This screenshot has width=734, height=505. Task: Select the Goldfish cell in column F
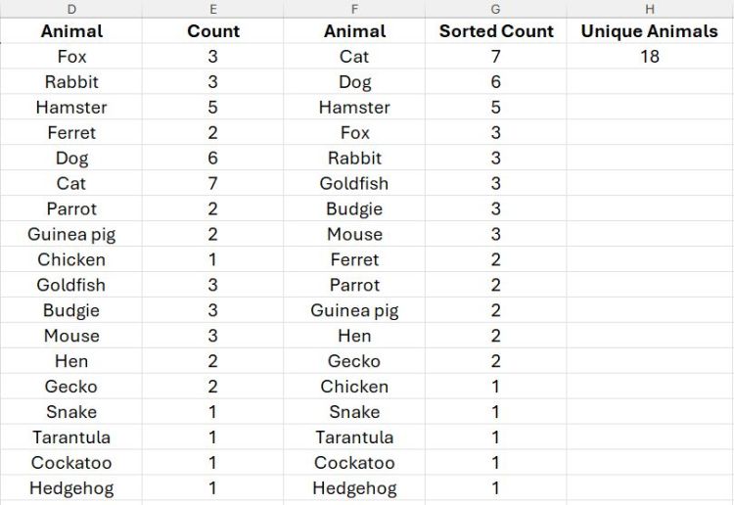(354, 183)
